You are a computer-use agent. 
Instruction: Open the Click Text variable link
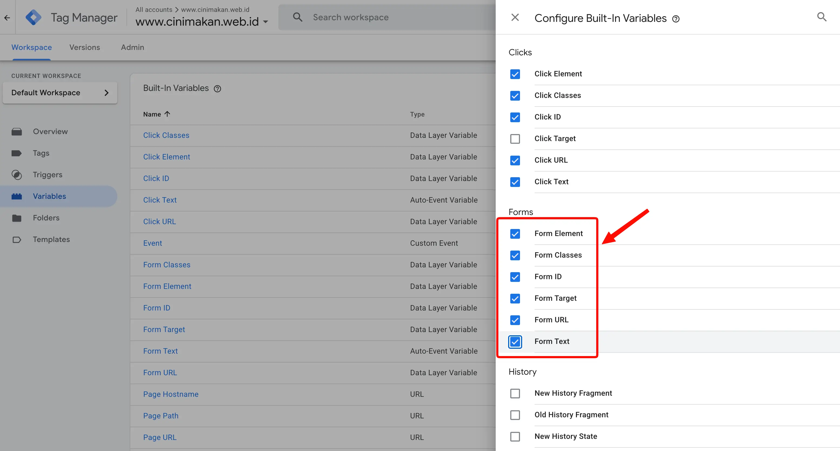(x=160, y=200)
